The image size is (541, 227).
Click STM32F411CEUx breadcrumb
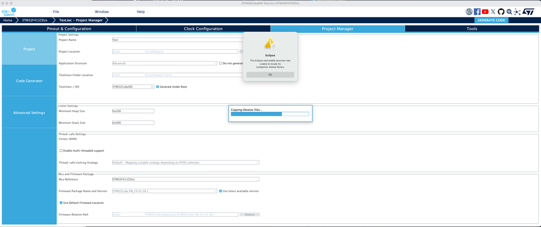35,21
